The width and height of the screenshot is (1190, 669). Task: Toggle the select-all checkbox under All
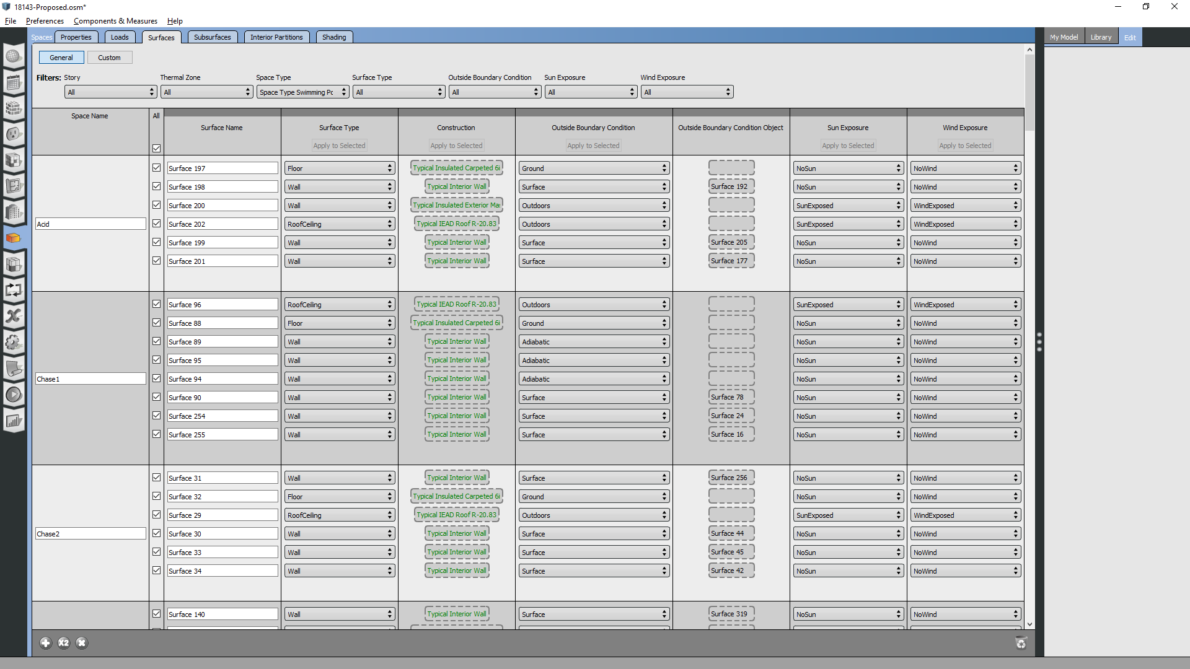[x=156, y=149]
